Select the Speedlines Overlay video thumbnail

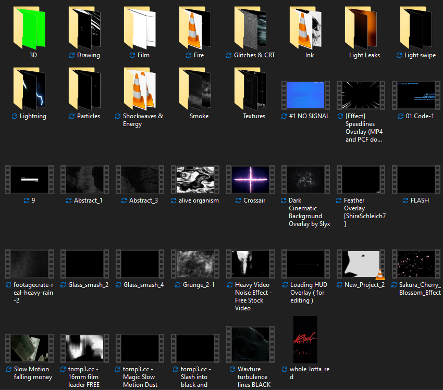361,95
